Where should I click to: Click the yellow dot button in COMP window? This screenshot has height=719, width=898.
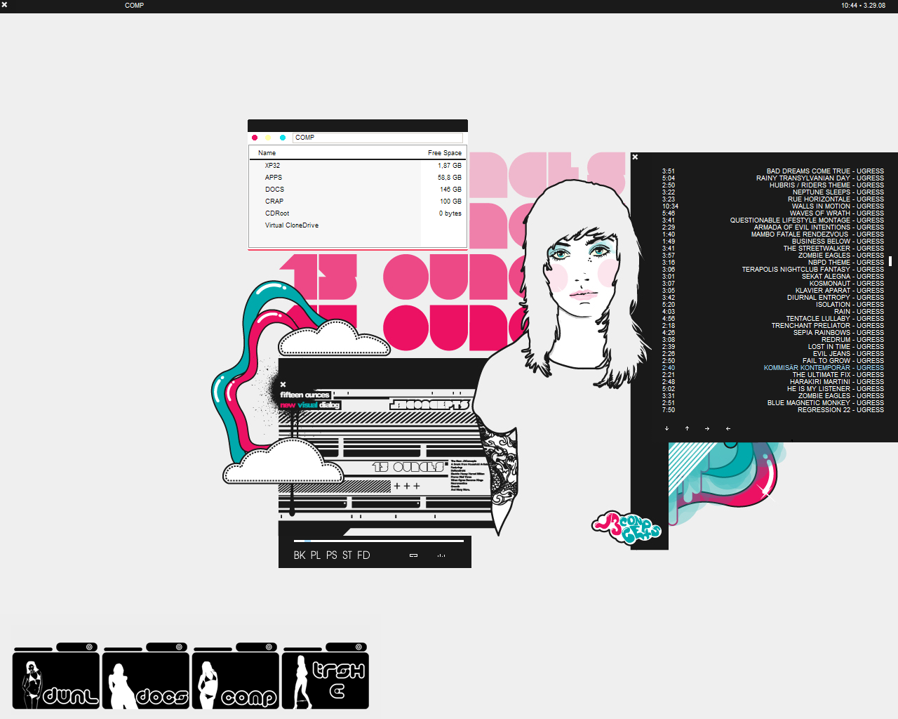(268, 138)
